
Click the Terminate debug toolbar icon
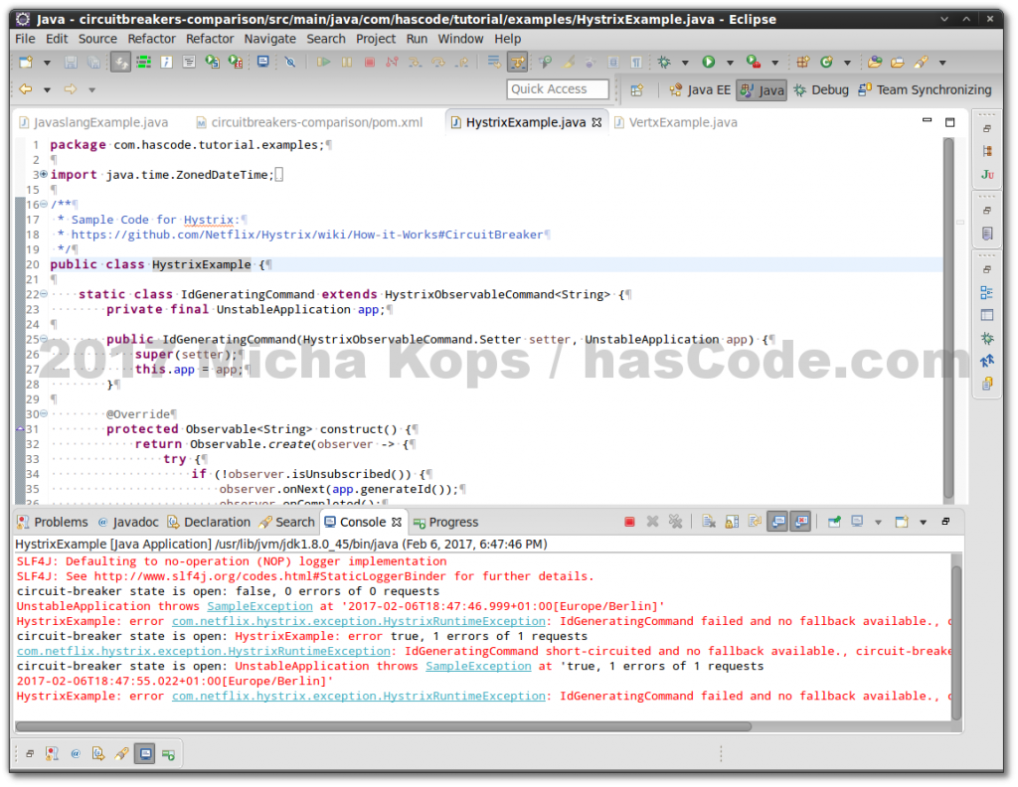pos(370,63)
